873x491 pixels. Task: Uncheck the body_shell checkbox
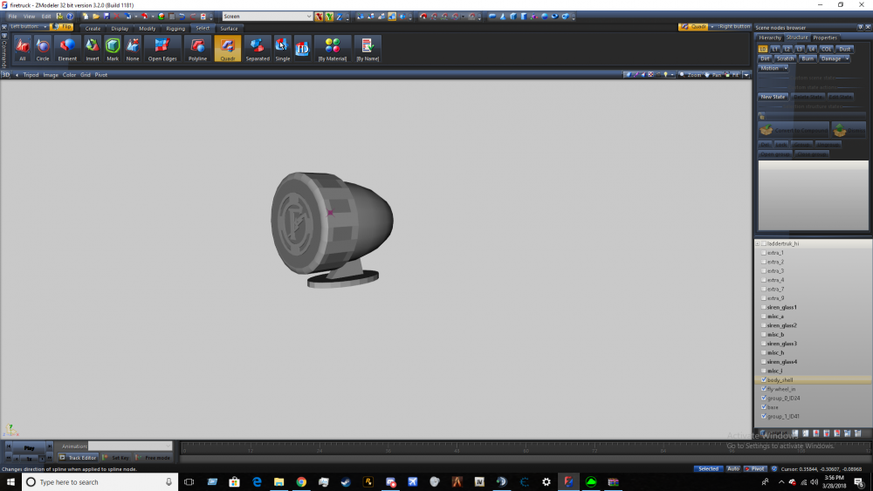(763, 379)
